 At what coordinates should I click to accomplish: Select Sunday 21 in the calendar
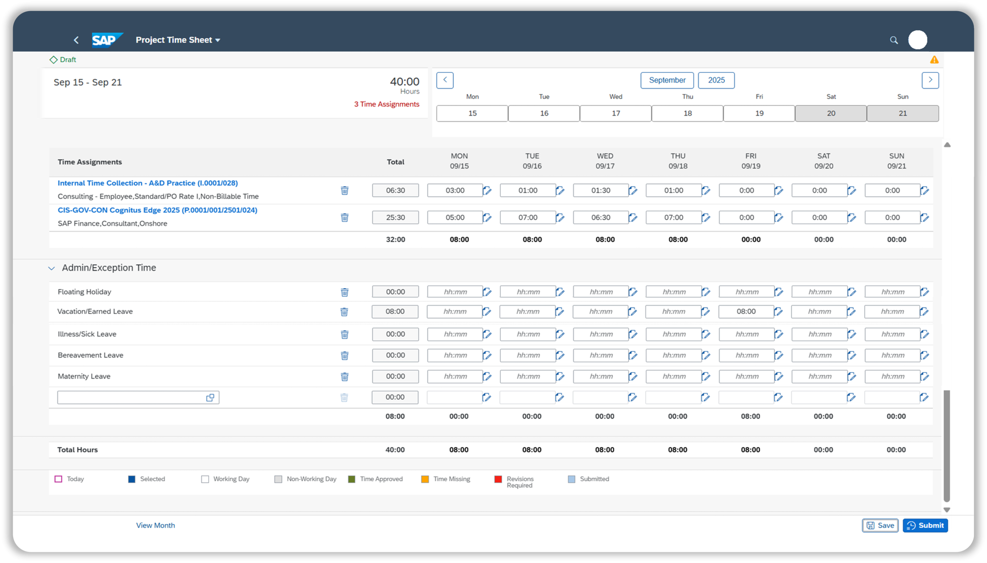(903, 113)
